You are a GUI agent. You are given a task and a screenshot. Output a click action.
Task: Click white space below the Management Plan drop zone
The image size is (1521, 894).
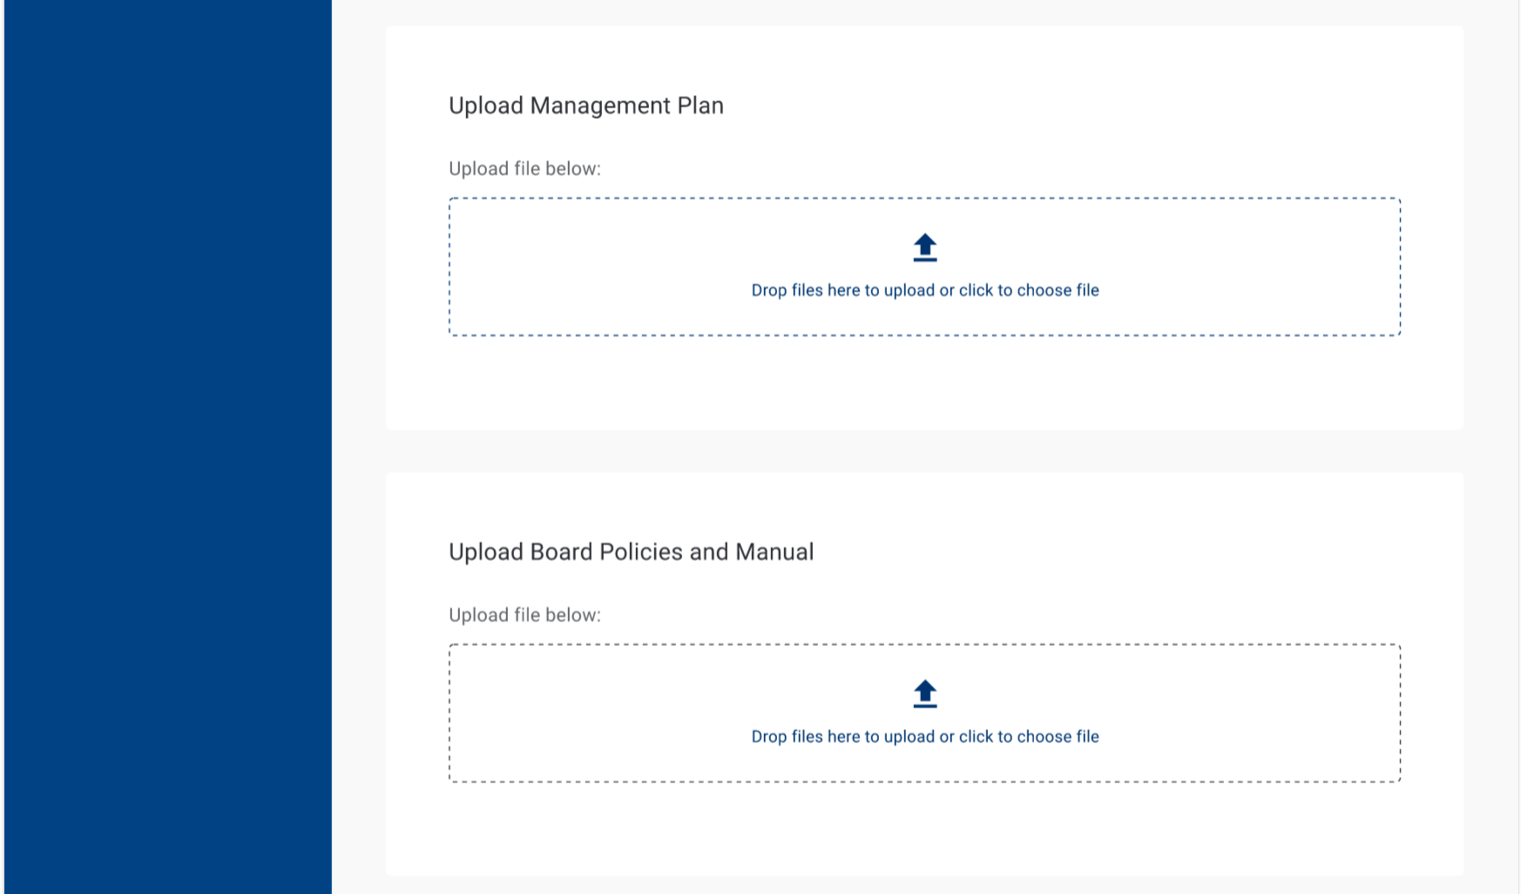[x=923, y=383]
